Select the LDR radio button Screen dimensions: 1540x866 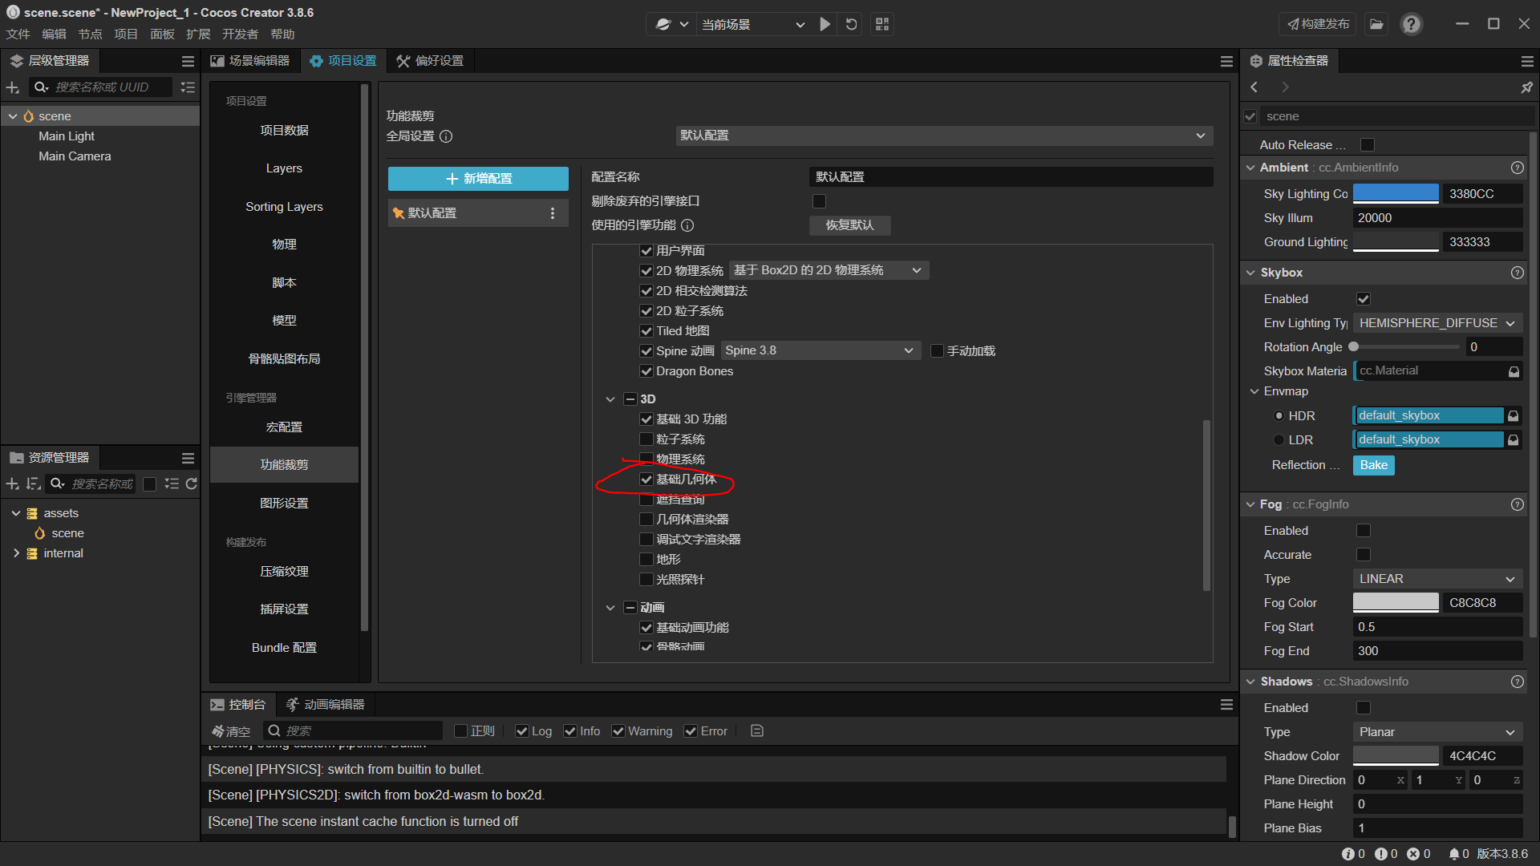[x=1279, y=440]
